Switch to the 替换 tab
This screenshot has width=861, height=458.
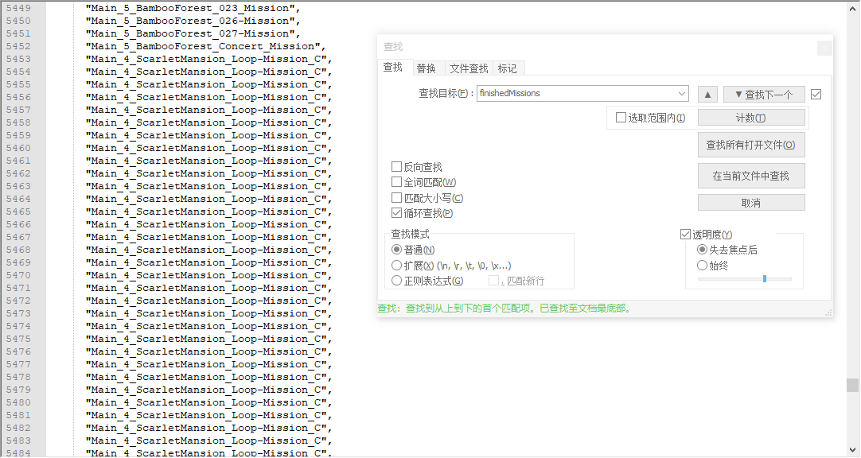click(x=426, y=68)
